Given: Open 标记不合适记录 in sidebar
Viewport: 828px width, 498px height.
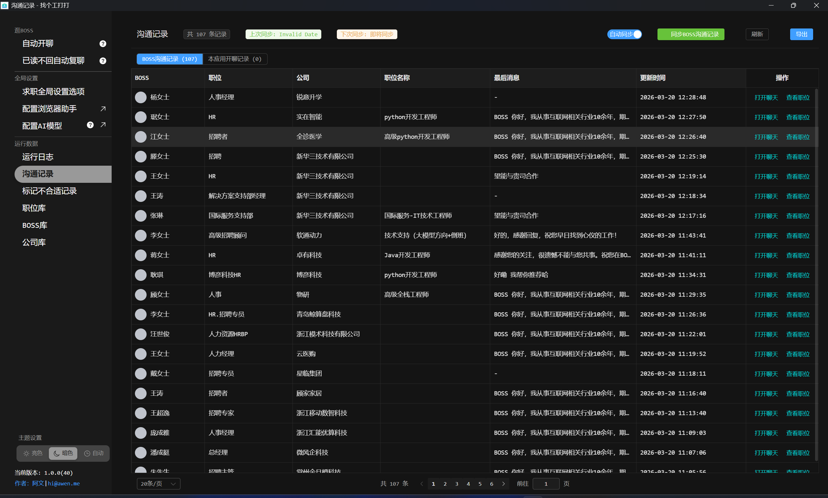Looking at the screenshot, I should coord(49,191).
